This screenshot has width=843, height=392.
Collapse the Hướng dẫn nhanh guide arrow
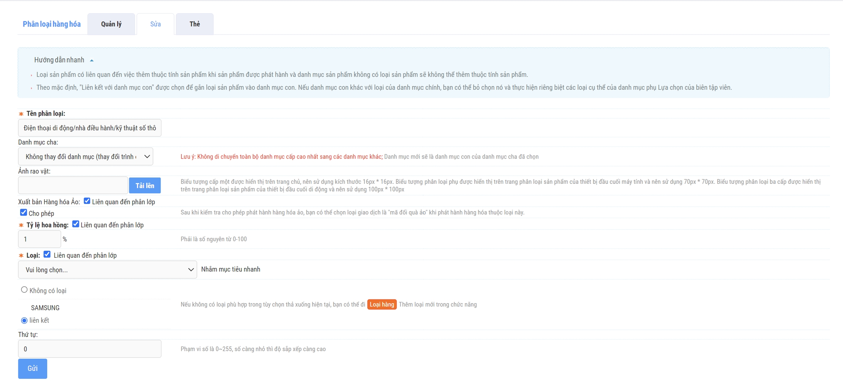point(92,60)
